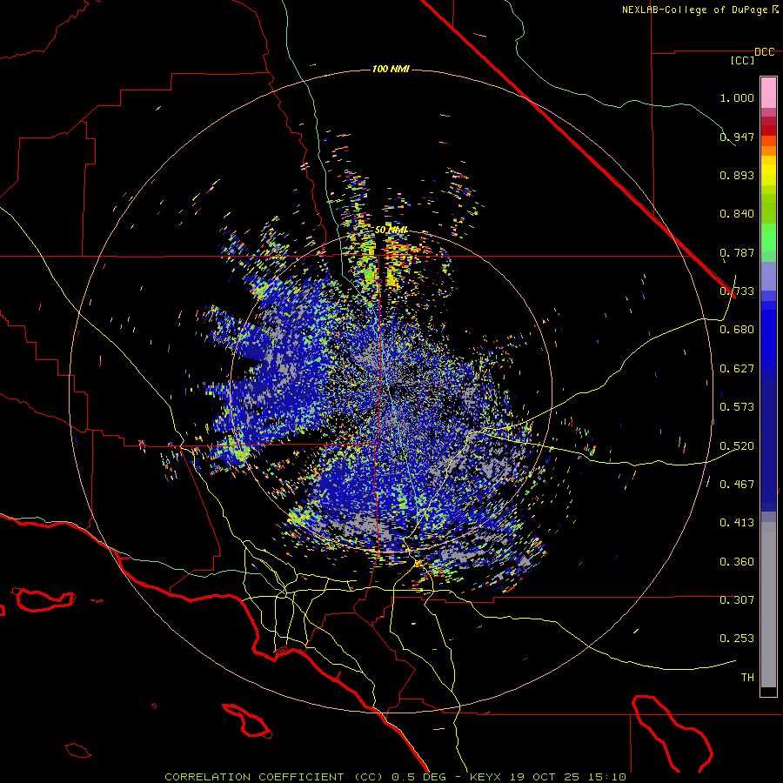Image resolution: width=783 pixels, height=783 pixels.
Task: Pick the red color band above 0.947
Action: [x=768, y=130]
